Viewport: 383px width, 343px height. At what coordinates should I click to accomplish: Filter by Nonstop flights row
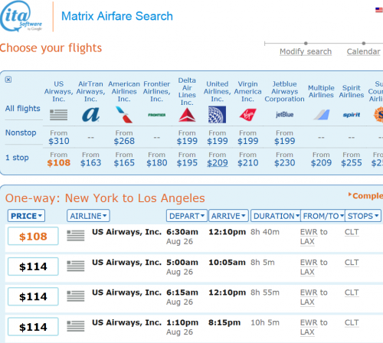[21, 132]
